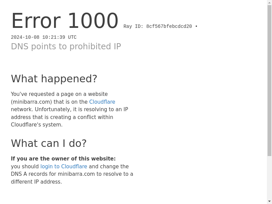Click the 'DNS points to prohibited IP' subtitle
This screenshot has height=204, width=272.
pyautogui.click(x=66, y=46)
